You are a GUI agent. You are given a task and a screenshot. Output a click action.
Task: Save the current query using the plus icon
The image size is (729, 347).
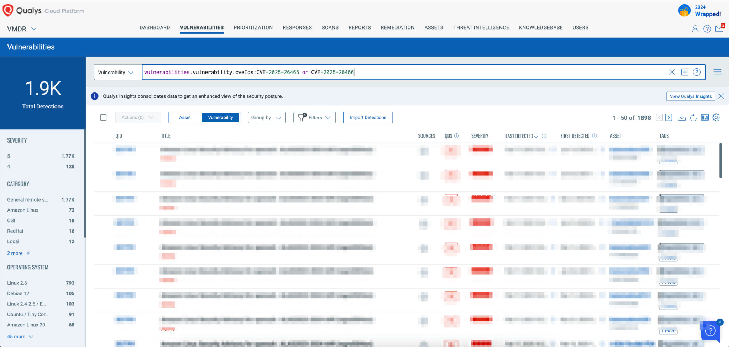[684, 72]
